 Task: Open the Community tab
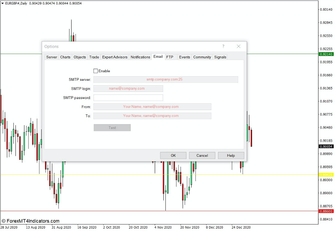tap(202, 57)
